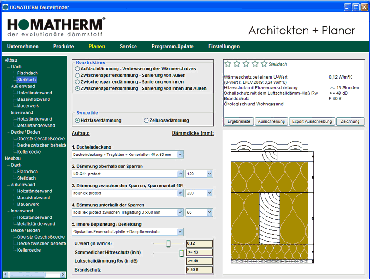This screenshot has width=370, height=279.
Task: Select Flachdach under Altbau Dach
Action: tap(27, 73)
